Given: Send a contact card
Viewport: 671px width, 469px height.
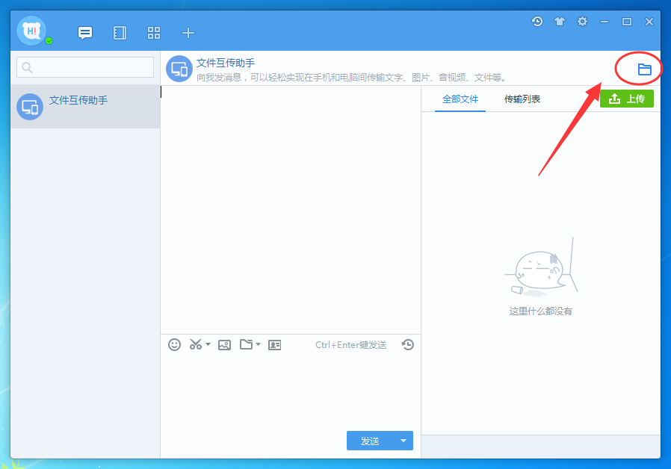Looking at the screenshot, I should (274, 344).
